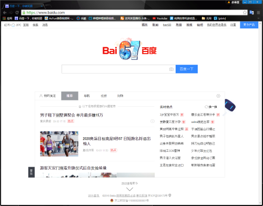Viewport: 263px width, 206px height.
Task: Open the 地图 link in top nav
Action: pos(179,25)
